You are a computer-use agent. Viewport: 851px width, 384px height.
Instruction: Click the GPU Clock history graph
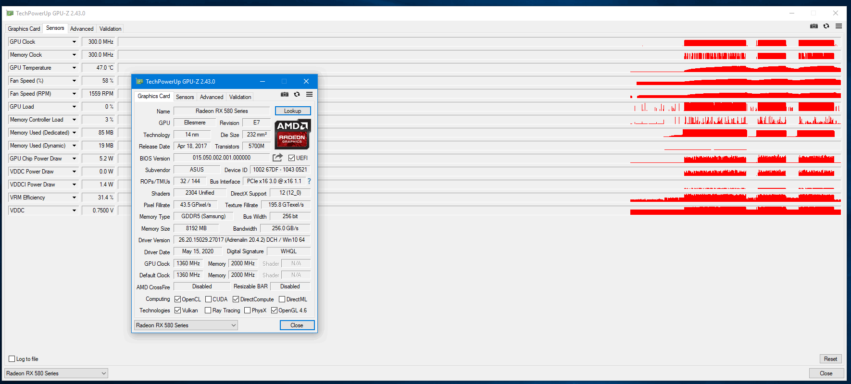[x=479, y=42]
